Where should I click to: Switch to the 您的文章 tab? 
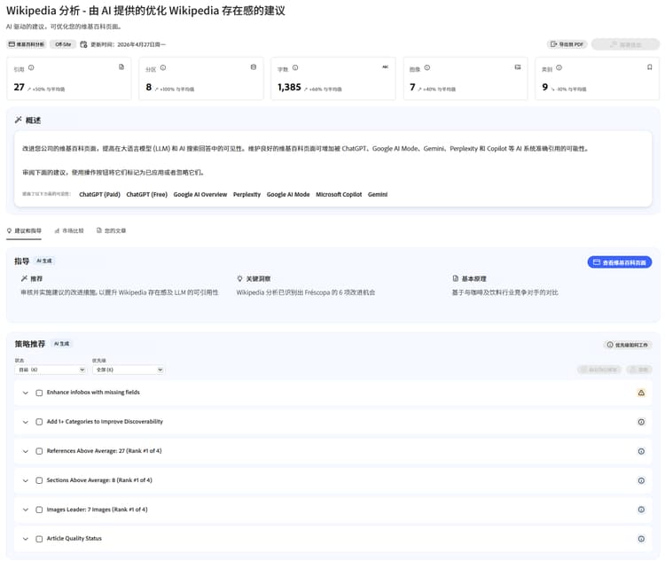111,230
